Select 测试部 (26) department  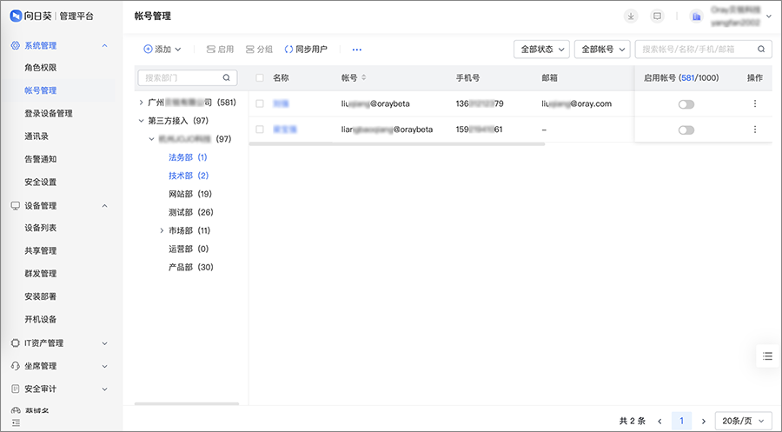coord(190,212)
